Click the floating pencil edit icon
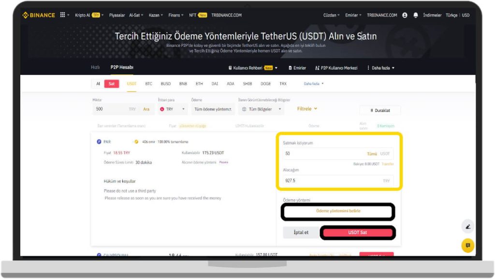Image resolution: width=495 pixels, height=279 pixels. [x=468, y=226]
